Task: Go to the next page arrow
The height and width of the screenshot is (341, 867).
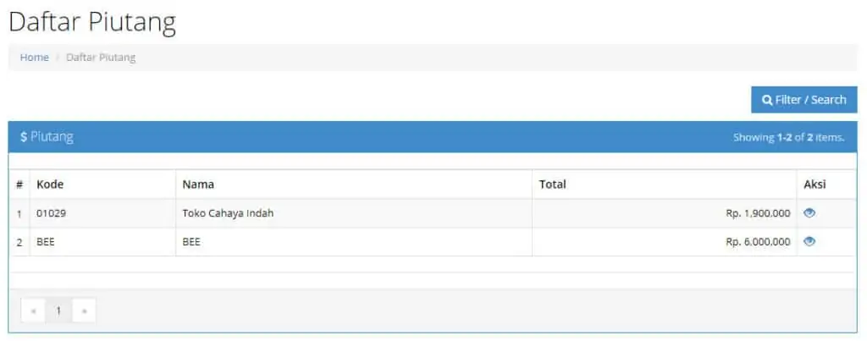Action: tap(84, 311)
